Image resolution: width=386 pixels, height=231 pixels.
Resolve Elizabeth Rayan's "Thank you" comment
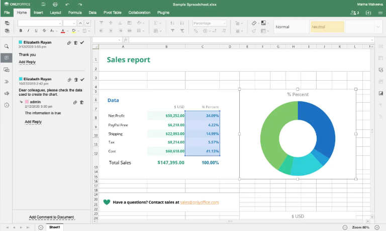click(x=82, y=43)
